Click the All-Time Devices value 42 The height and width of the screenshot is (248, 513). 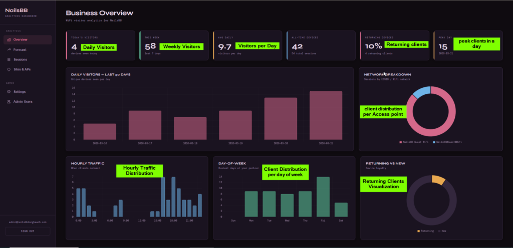[297, 46]
